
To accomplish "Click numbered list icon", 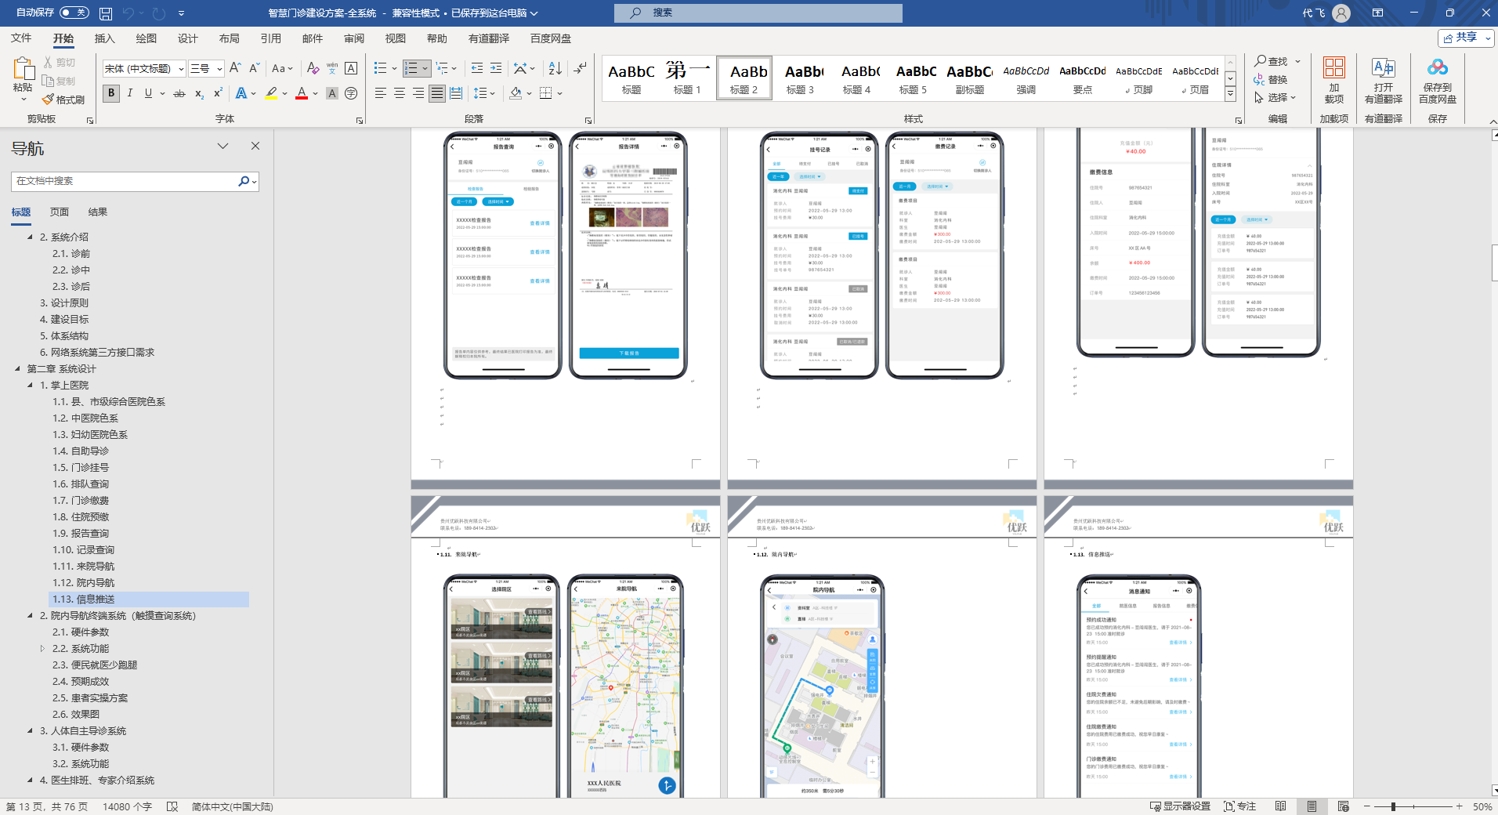I will (x=411, y=68).
